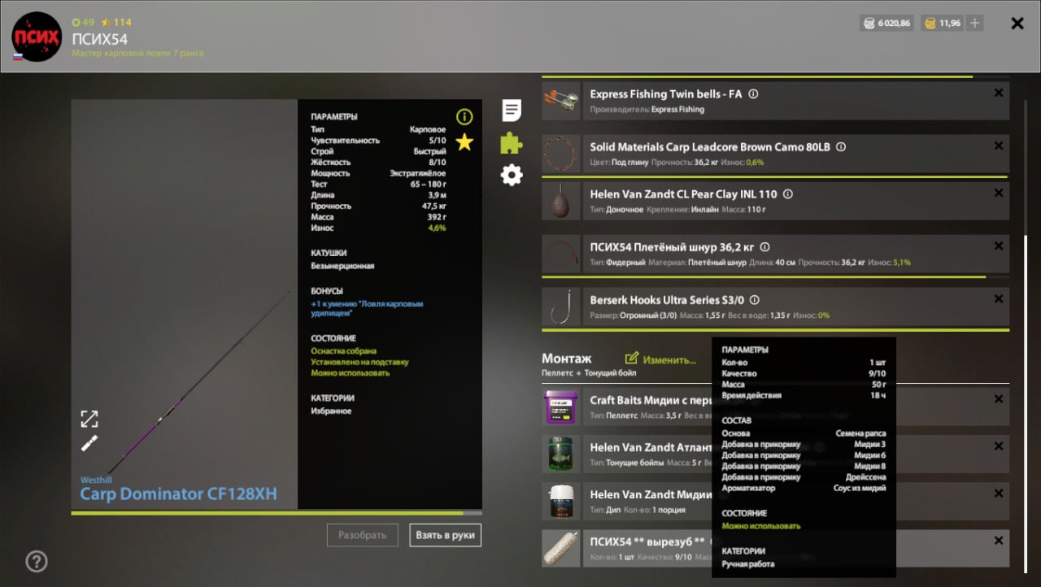Click the rod rename pencil icon
This screenshot has height=587, width=1041.
click(89, 443)
